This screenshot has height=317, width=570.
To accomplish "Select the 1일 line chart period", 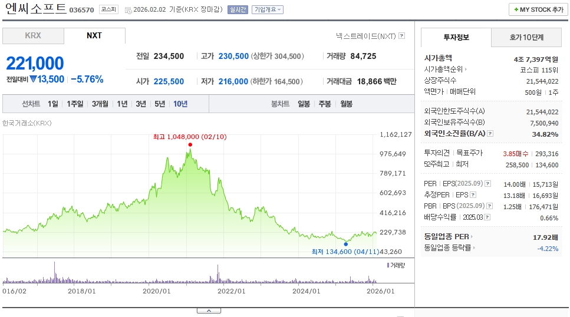I will (53, 104).
